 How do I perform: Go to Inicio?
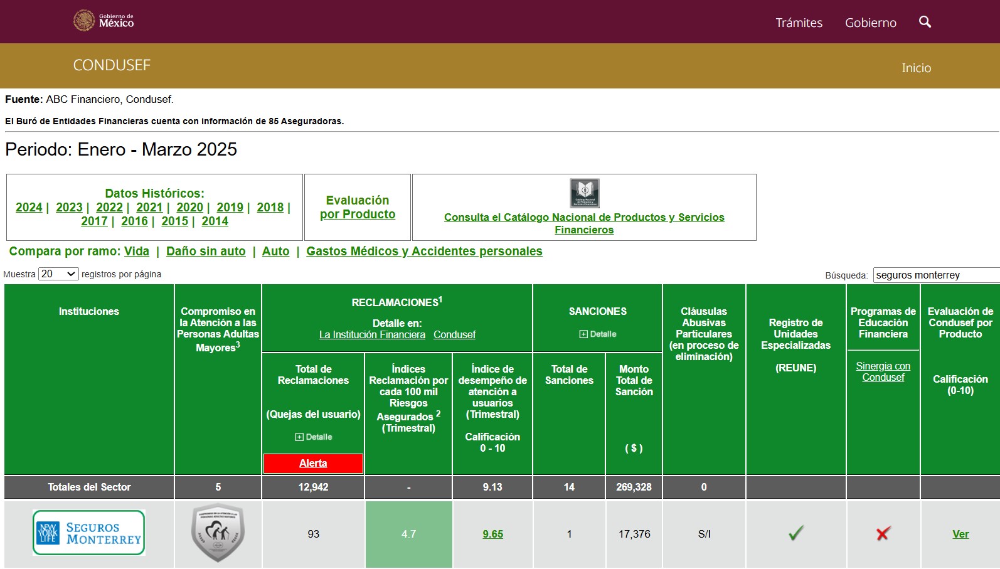point(916,68)
